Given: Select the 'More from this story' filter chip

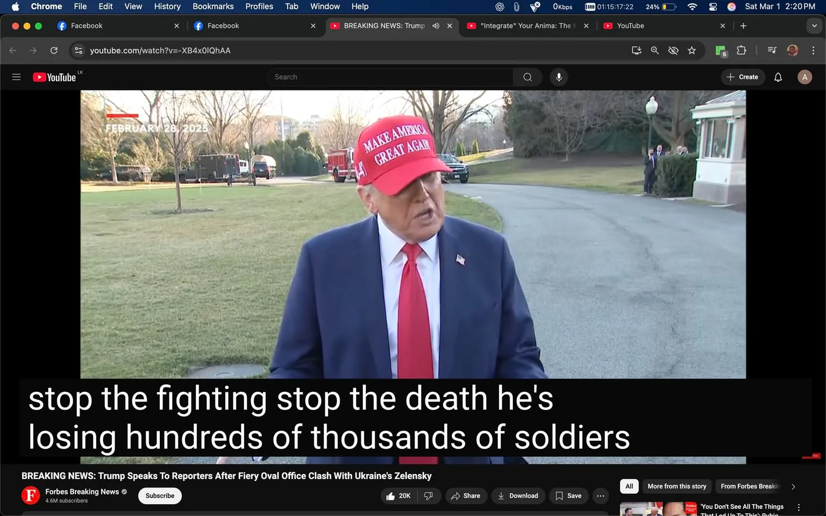Looking at the screenshot, I should (677, 486).
